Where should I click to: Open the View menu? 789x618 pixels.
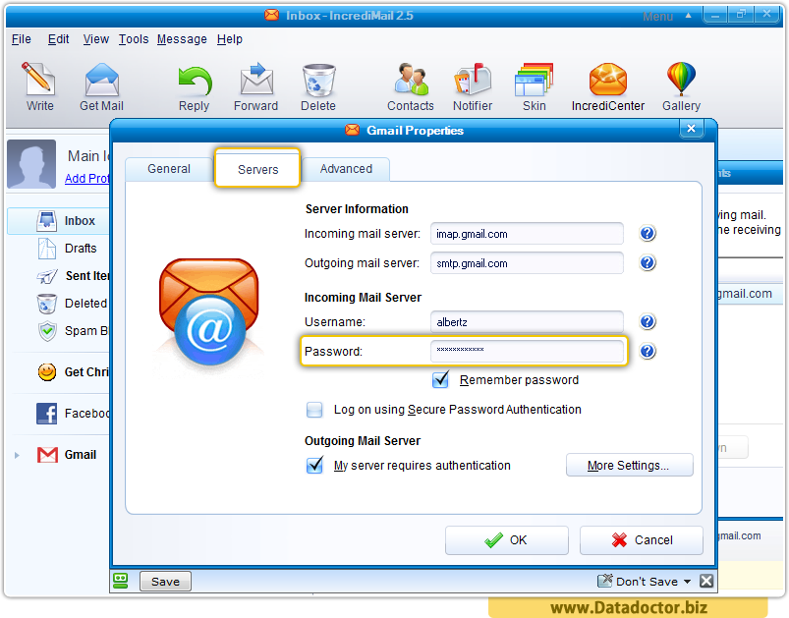point(95,39)
